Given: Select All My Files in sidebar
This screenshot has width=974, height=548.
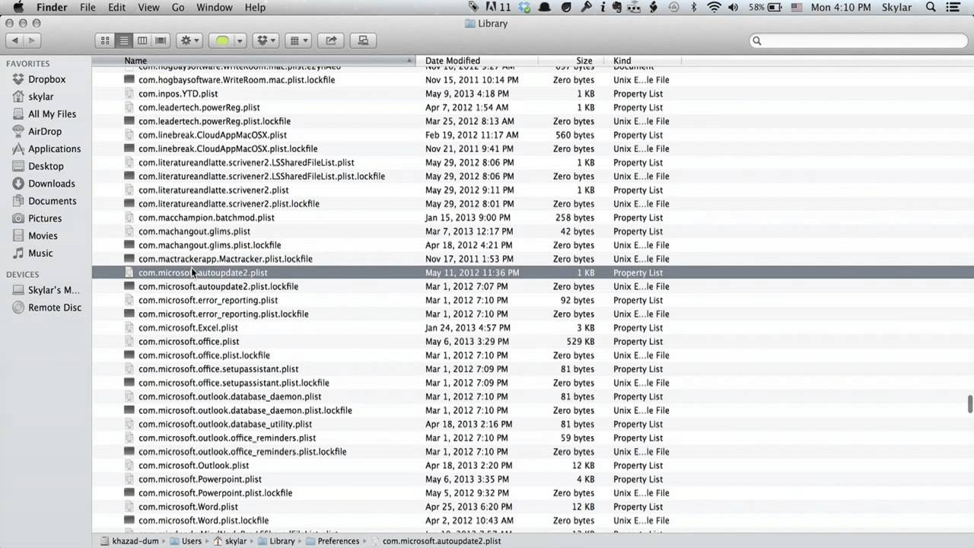Looking at the screenshot, I should point(52,114).
